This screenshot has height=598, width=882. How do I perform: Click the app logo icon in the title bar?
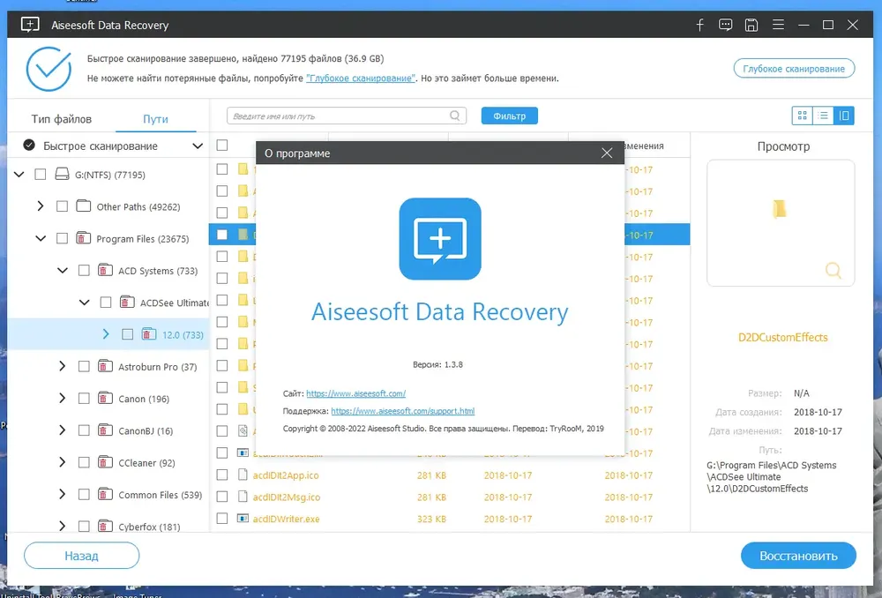30,25
